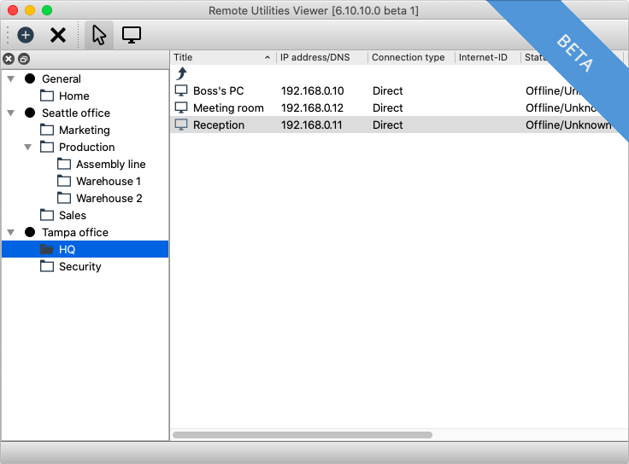The image size is (629, 464).
Task: Click the Meeting room computer icon
Action: [x=181, y=107]
